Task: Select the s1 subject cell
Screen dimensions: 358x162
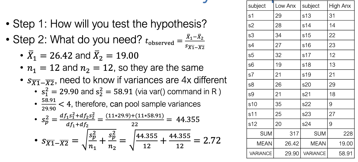Action: click(x=251, y=16)
